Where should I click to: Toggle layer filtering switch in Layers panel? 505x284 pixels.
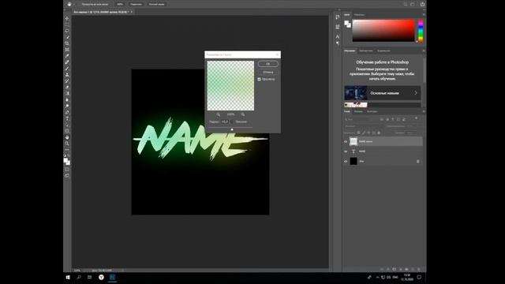[416, 119]
